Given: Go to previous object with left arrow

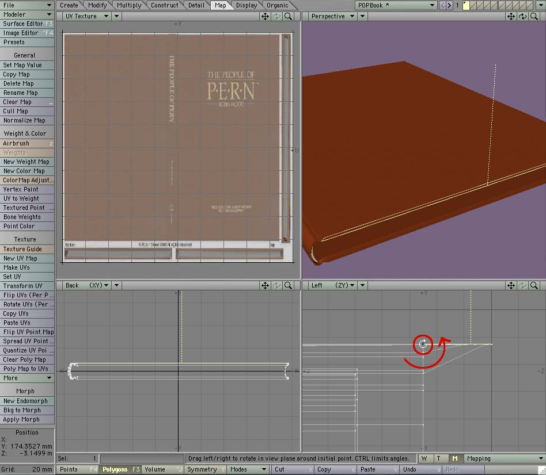Looking at the screenshot, I should [x=442, y=5].
